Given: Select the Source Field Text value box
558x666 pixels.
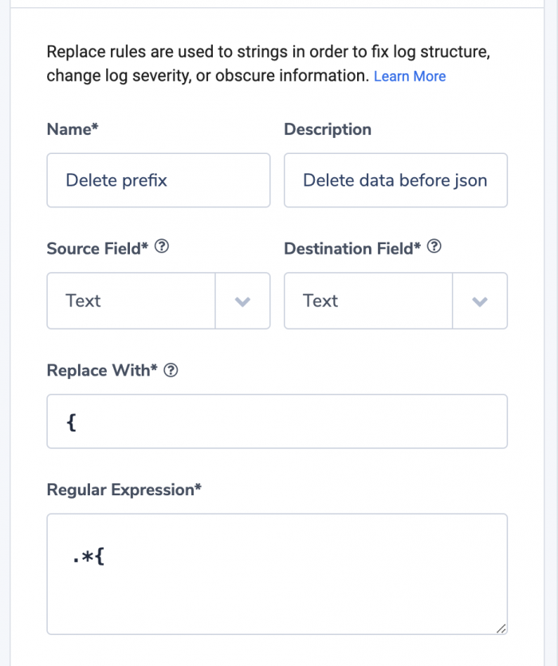Looking at the screenshot, I should [131, 301].
